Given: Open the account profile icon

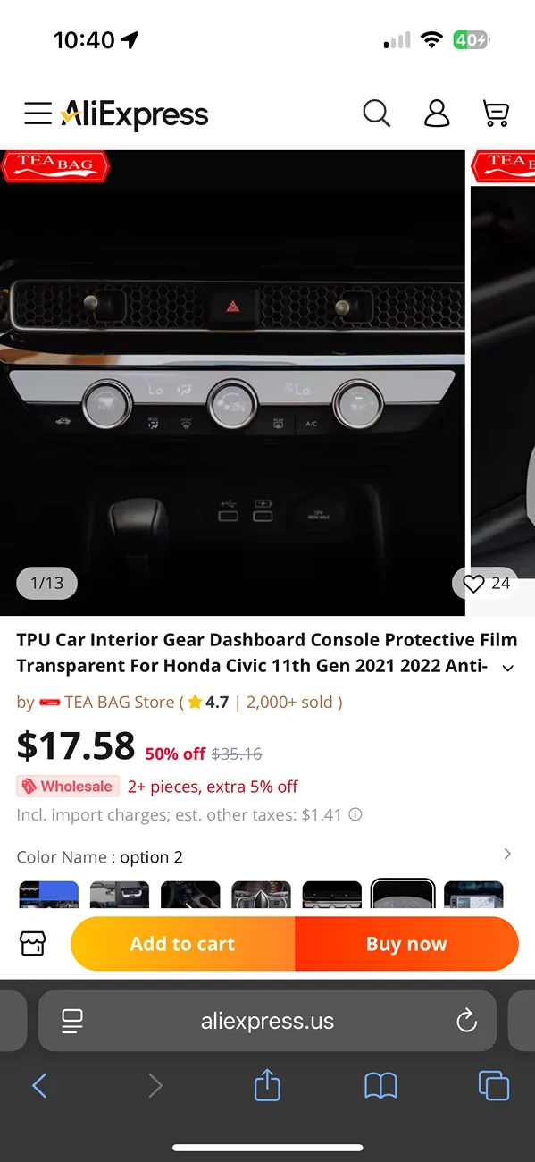Looking at the screenshot, I should pos(437,114).
